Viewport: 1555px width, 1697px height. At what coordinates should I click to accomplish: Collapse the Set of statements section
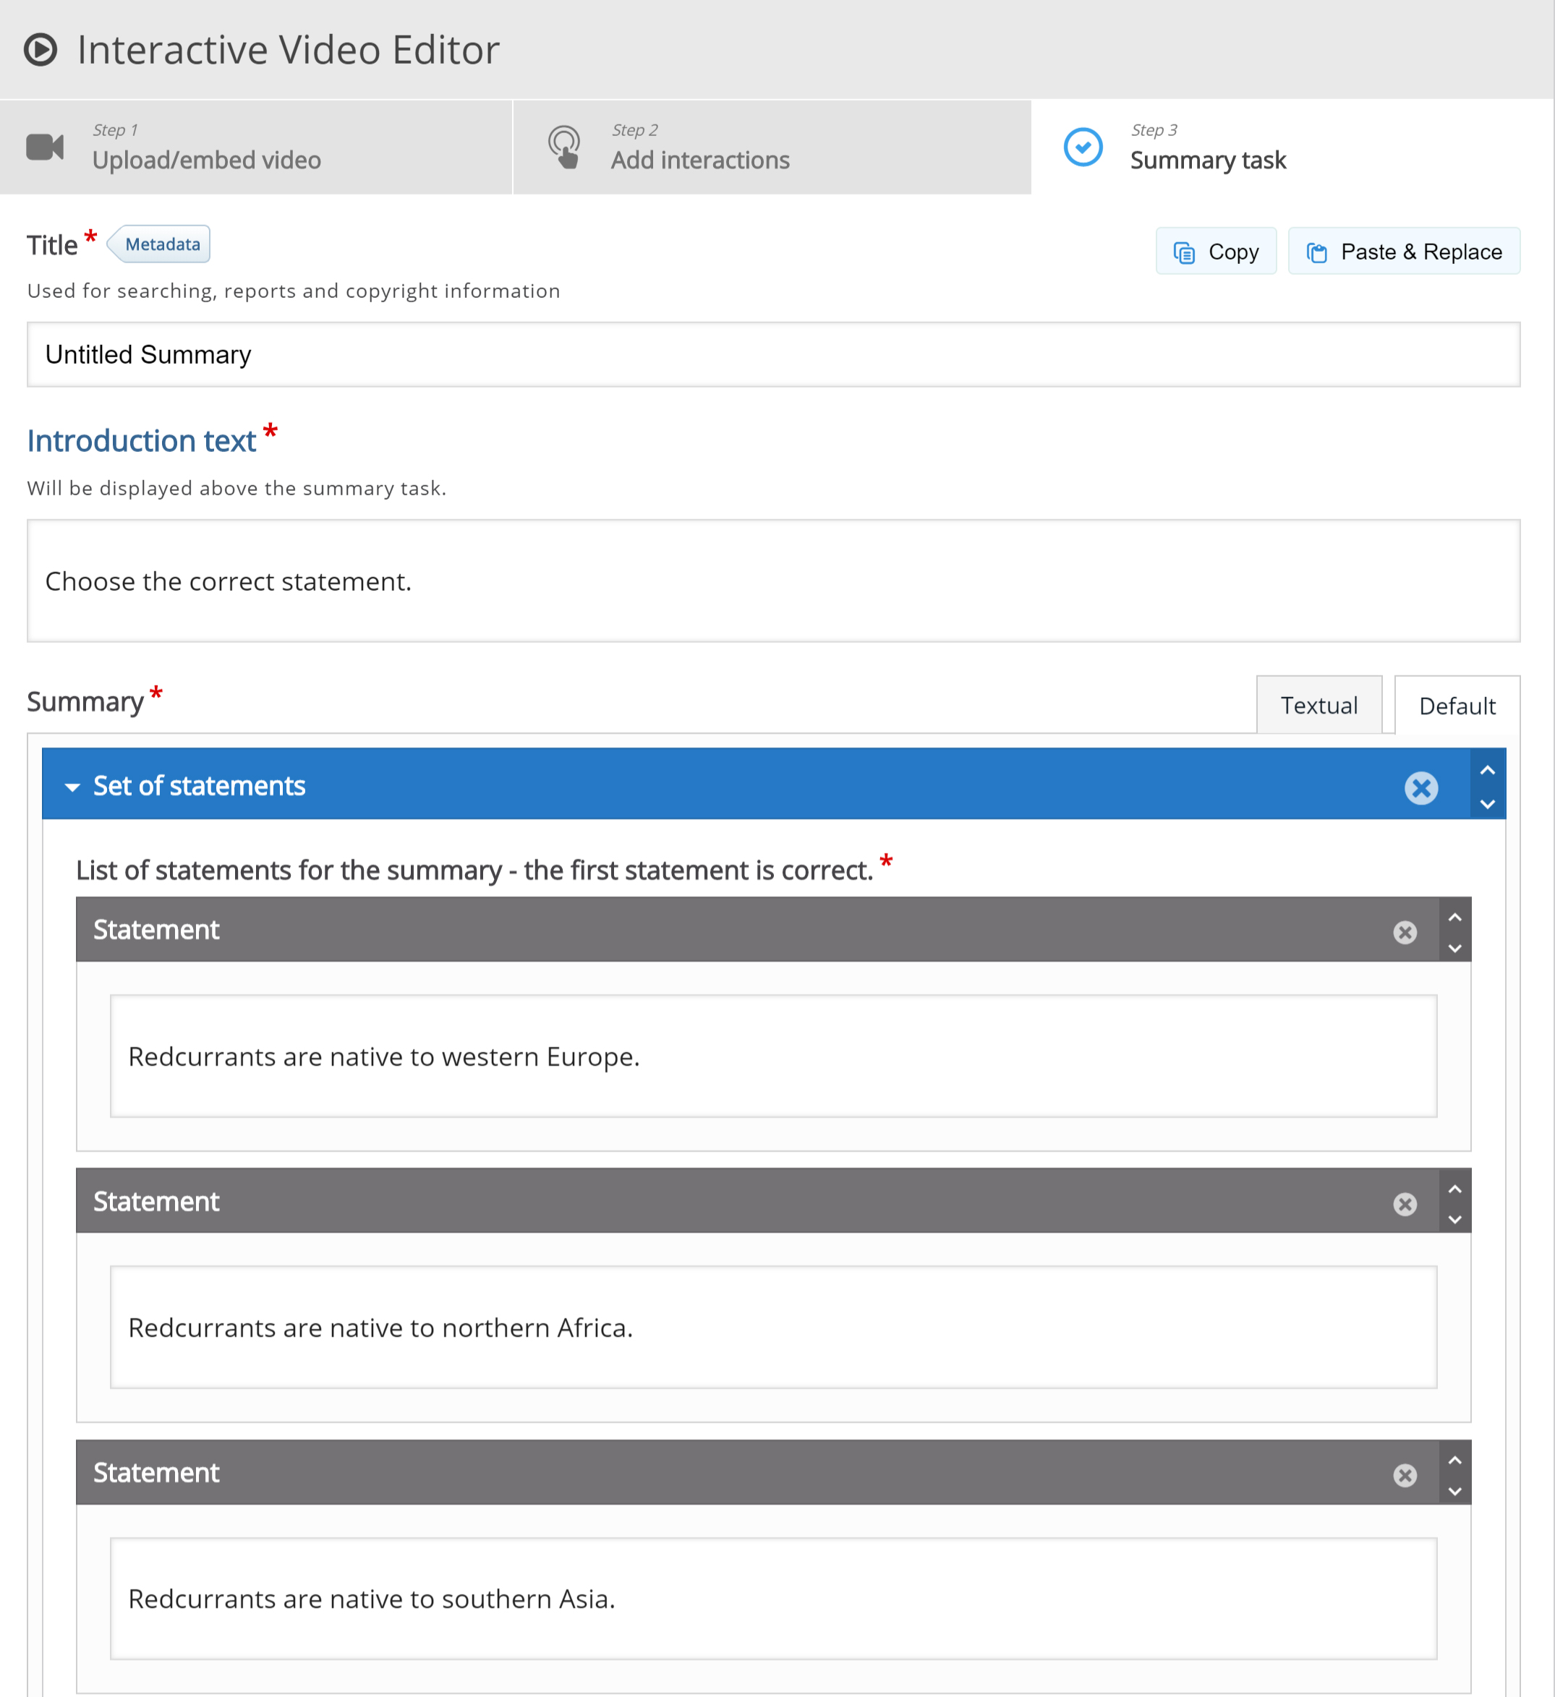point(72,787)
